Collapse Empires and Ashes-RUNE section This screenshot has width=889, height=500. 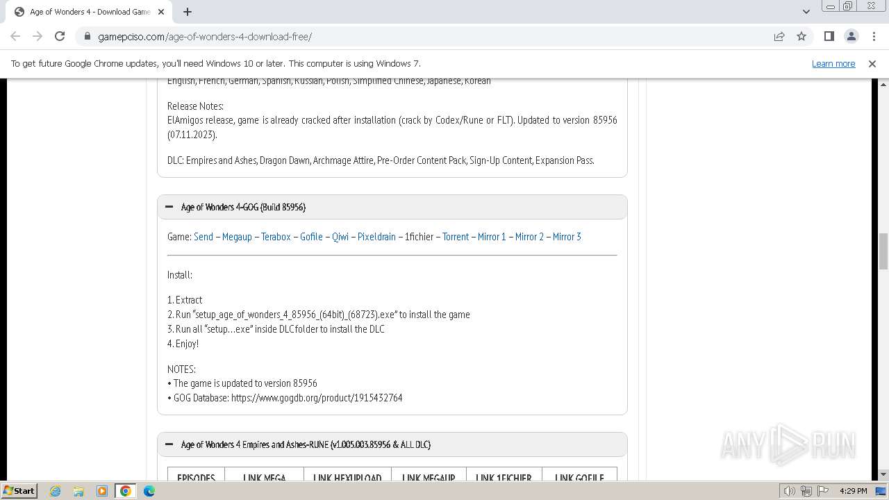(x=169, y=444)
